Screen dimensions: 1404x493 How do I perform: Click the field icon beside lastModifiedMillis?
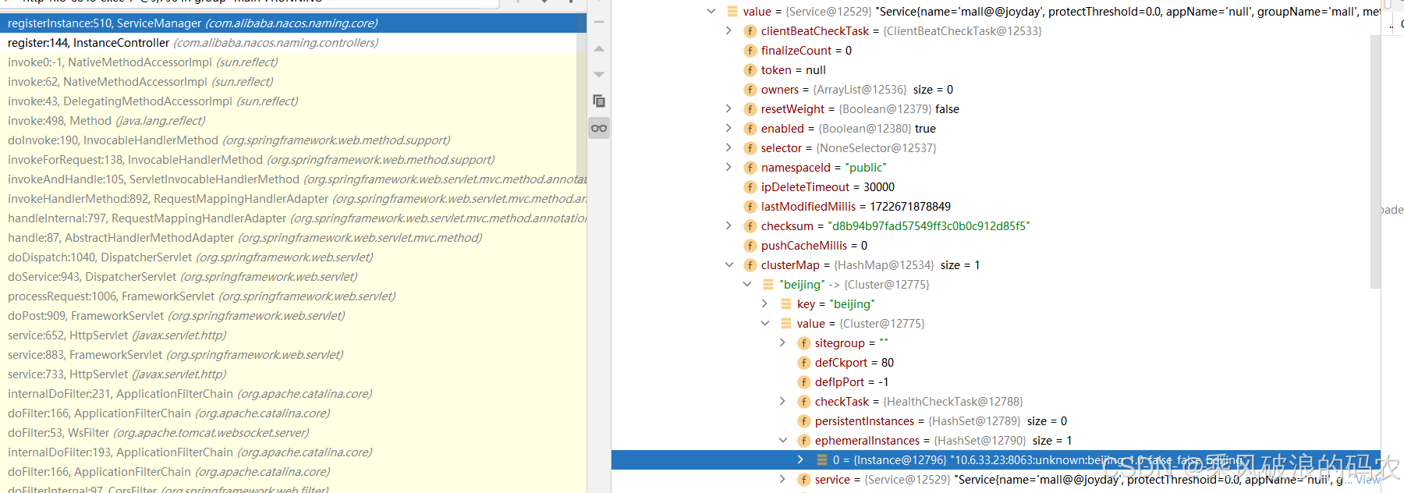pos(750,207)
